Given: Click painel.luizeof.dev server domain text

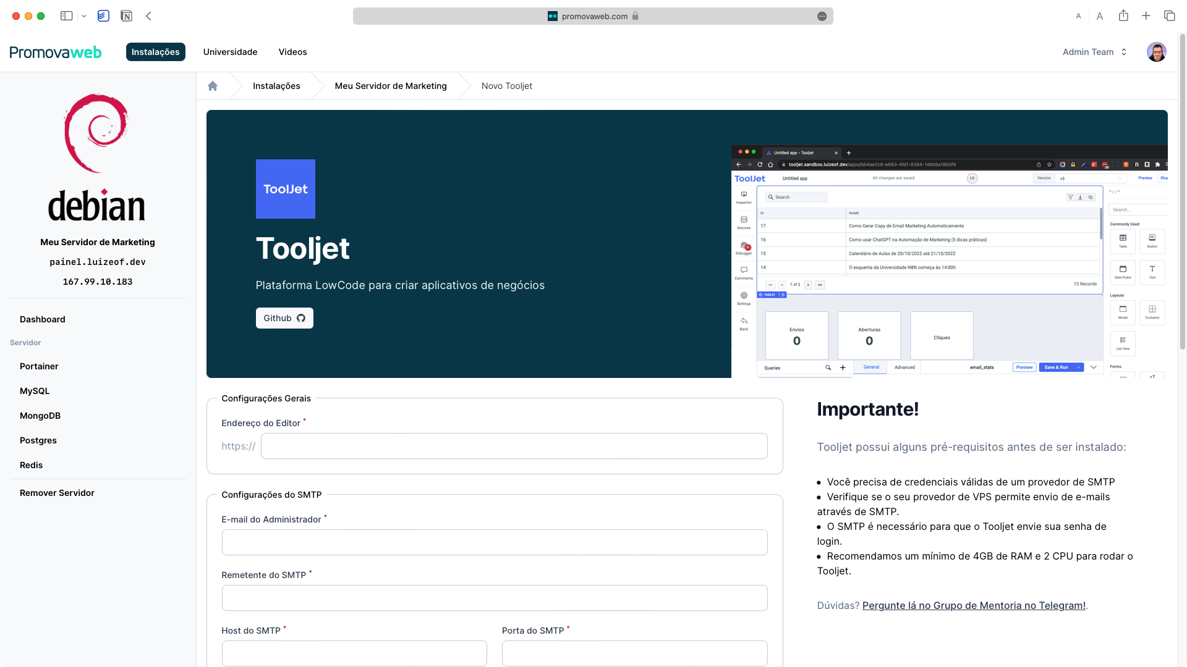Looking at the screenshot, I should click(98, 262).
